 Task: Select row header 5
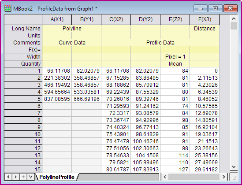pyautogui.click(x=23, y=99)
